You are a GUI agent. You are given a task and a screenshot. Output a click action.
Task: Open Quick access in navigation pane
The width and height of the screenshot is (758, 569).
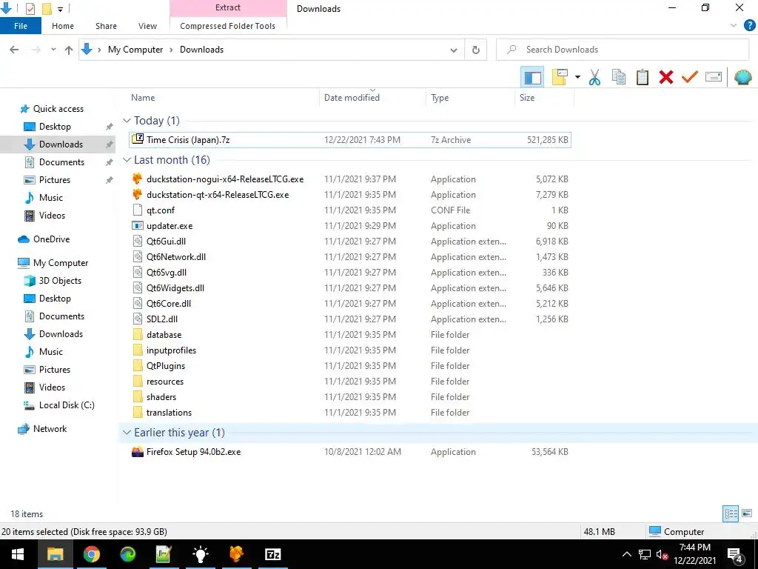pos(58,109)
